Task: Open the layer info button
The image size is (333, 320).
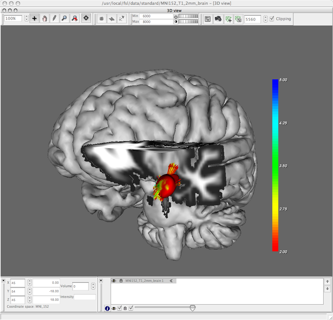Action: tap(108, 308)
